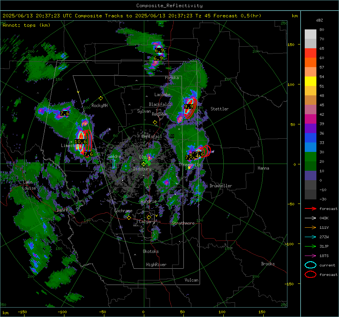Screen dimensions: 339x317
Task: Select the yellow diamond marker at Didsbury
Action: coord(144,164)
